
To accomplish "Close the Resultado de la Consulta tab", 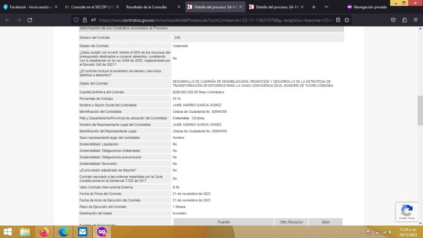I will [179, 7].
